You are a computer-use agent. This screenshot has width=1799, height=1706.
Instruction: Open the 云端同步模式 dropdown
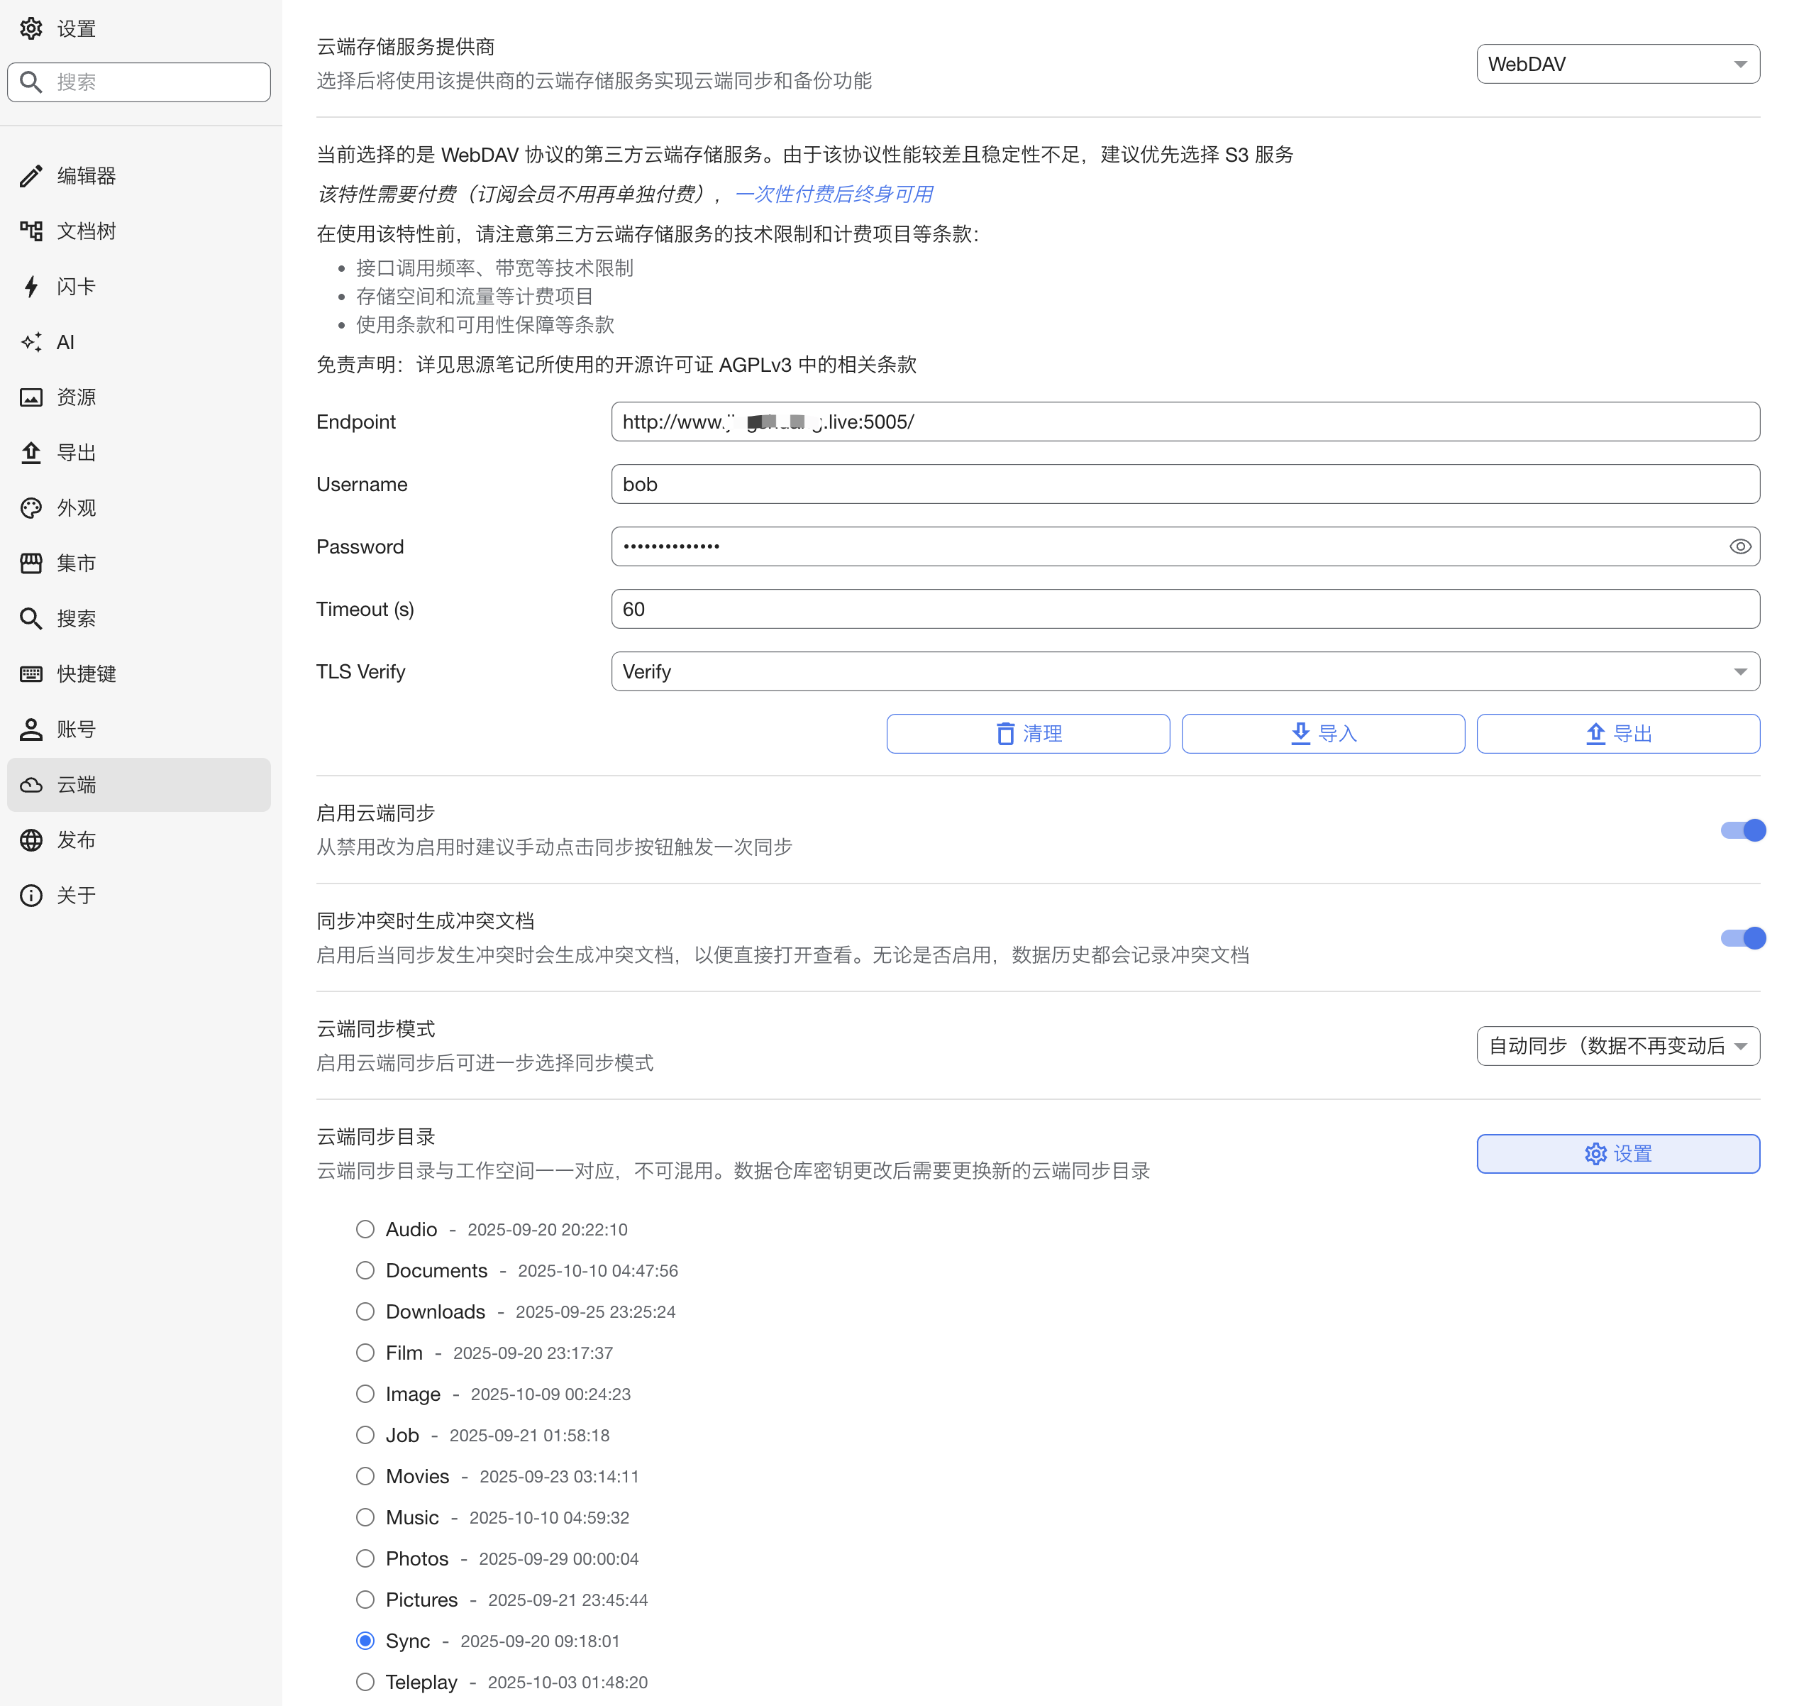(x=1617, y=1046)
